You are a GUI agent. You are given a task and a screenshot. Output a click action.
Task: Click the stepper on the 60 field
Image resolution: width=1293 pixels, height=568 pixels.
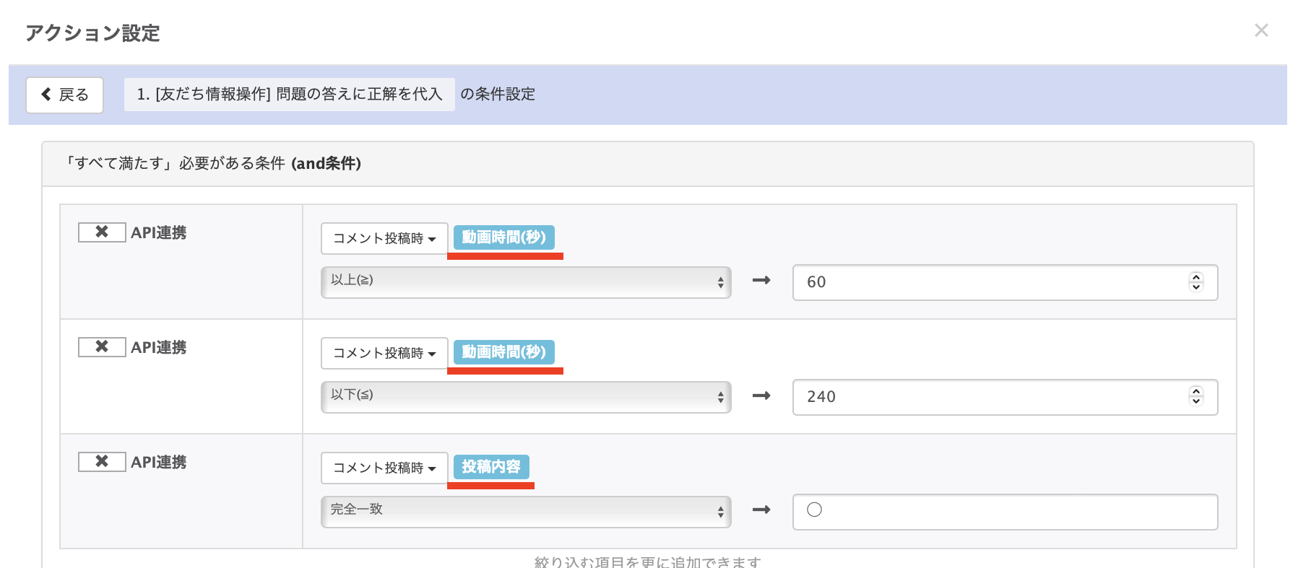tap(1196, 282)
